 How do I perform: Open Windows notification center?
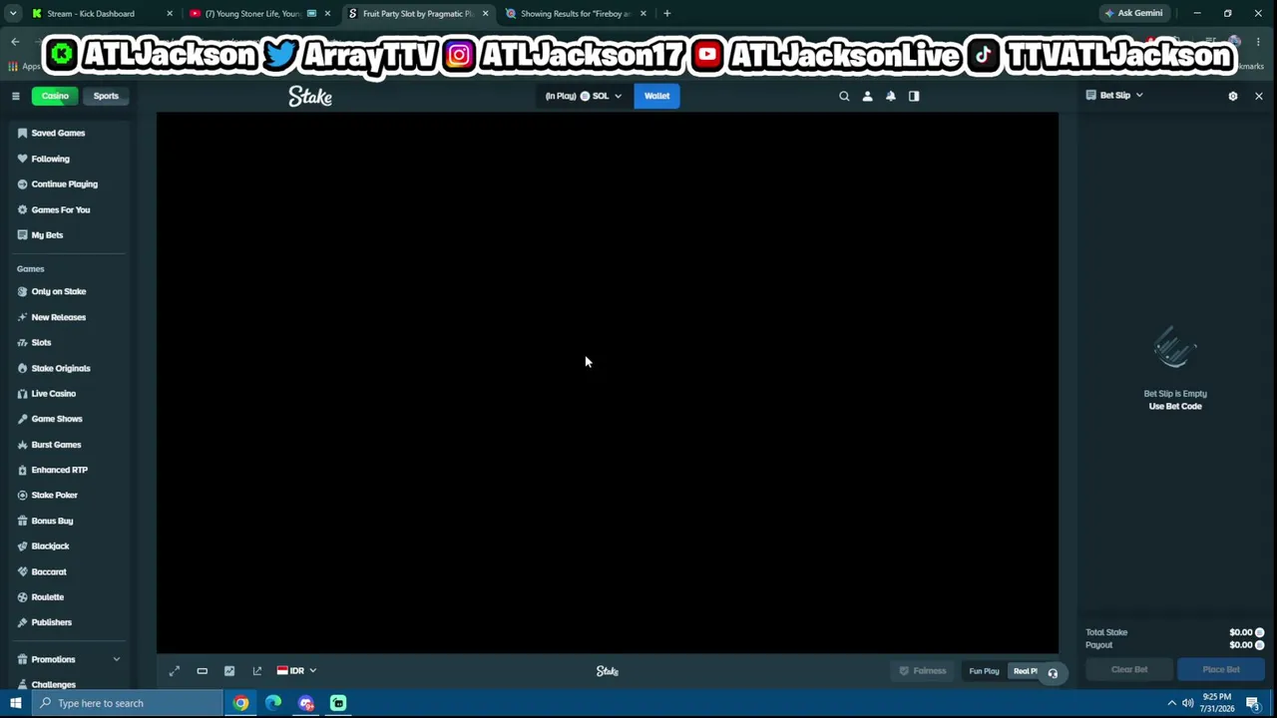coord(1253,703)
